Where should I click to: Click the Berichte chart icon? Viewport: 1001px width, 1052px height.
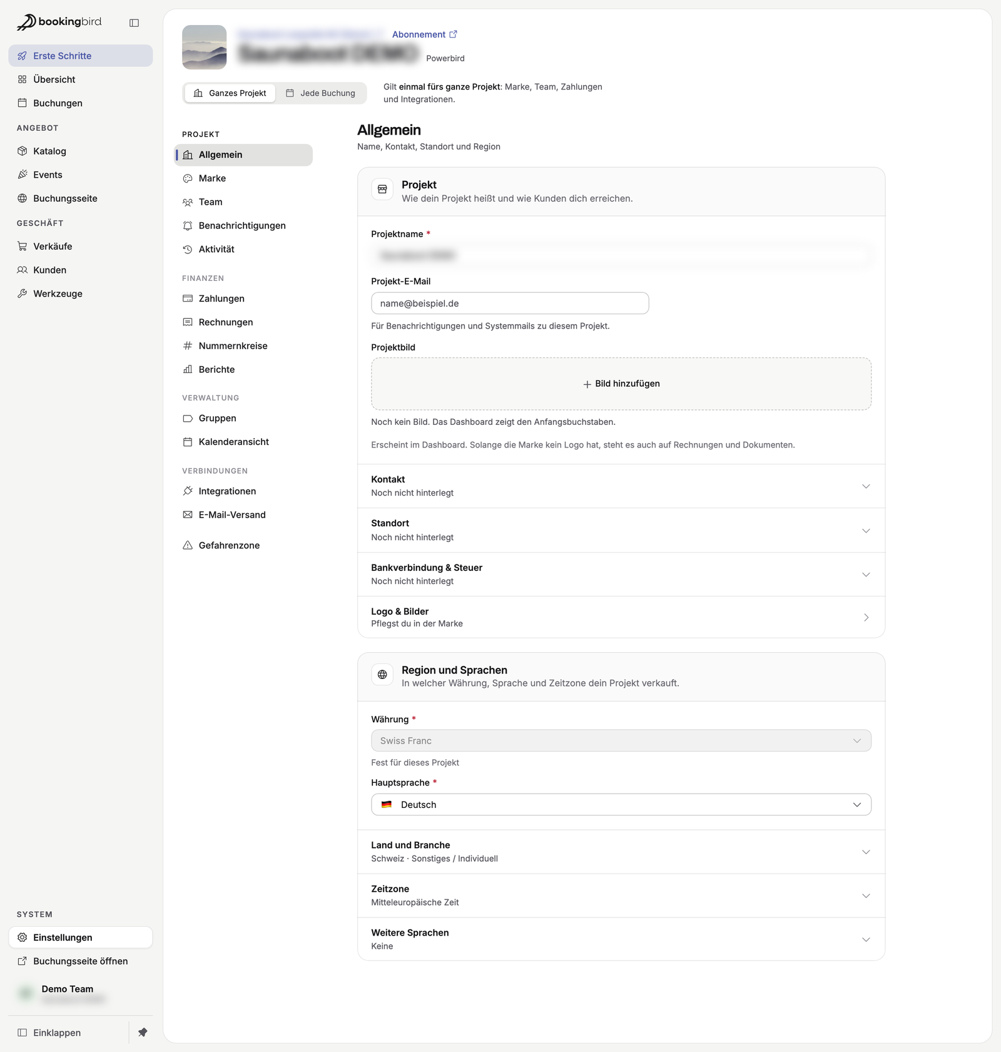tap(188, 369)
